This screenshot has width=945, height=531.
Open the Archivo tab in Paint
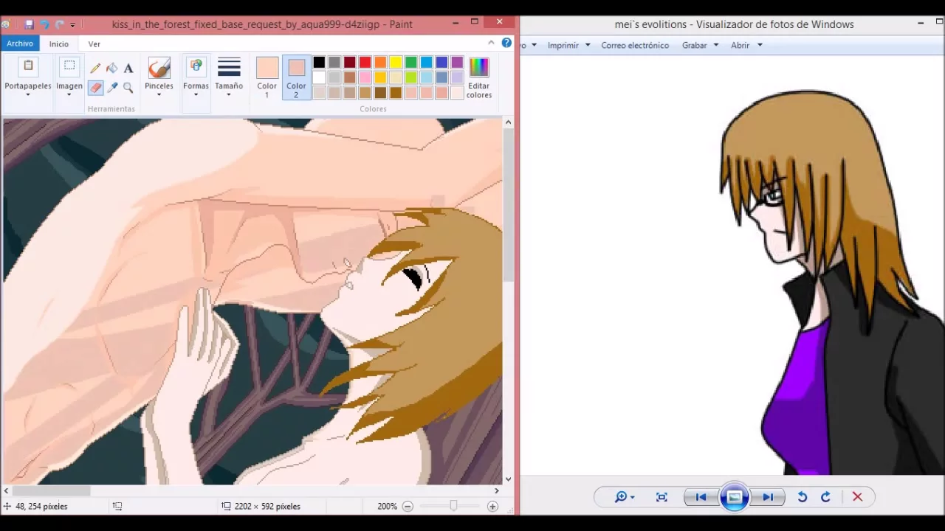click(20, 44)
